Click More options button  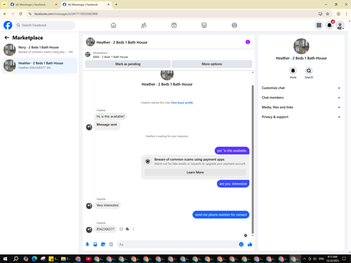pyautogui.click(x=212, y=64)
